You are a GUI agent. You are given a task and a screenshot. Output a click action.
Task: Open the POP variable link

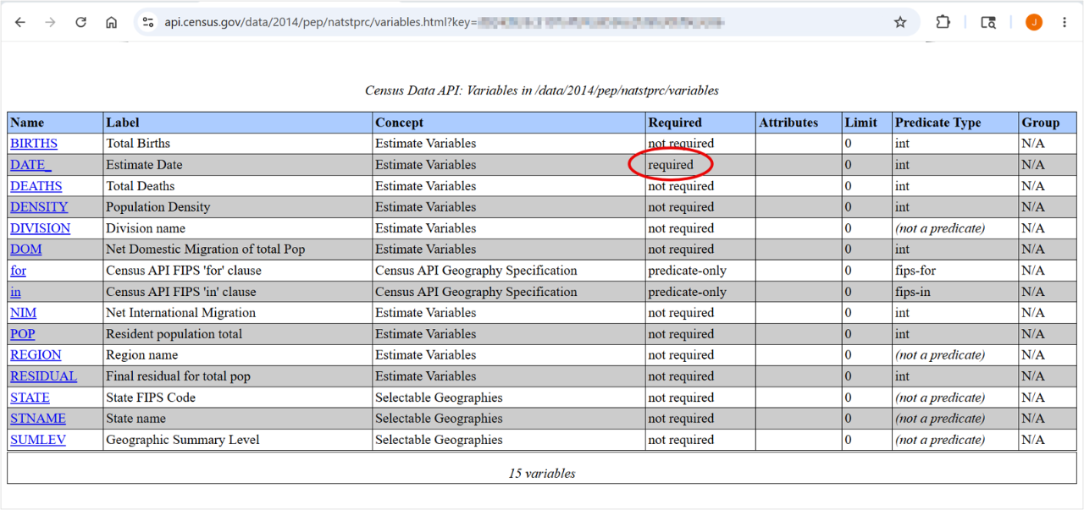[x=22, y=334]
